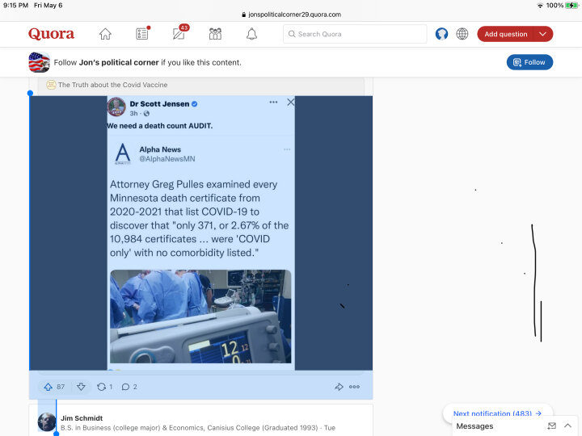Click the Dr Scott Jensen name
Screen dimensions: 582x436
[159, 104]
